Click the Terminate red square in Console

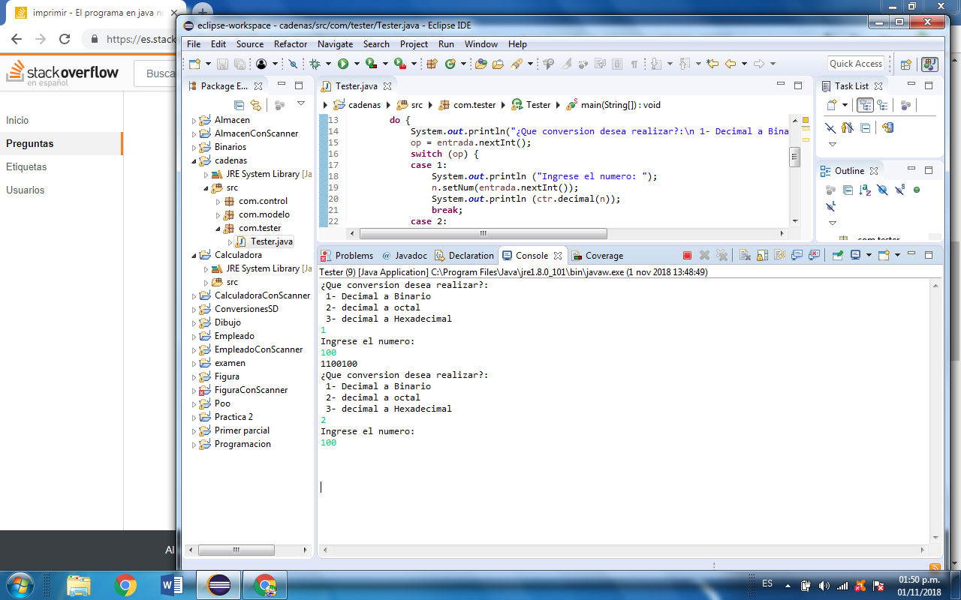click(x=687, y=256)
